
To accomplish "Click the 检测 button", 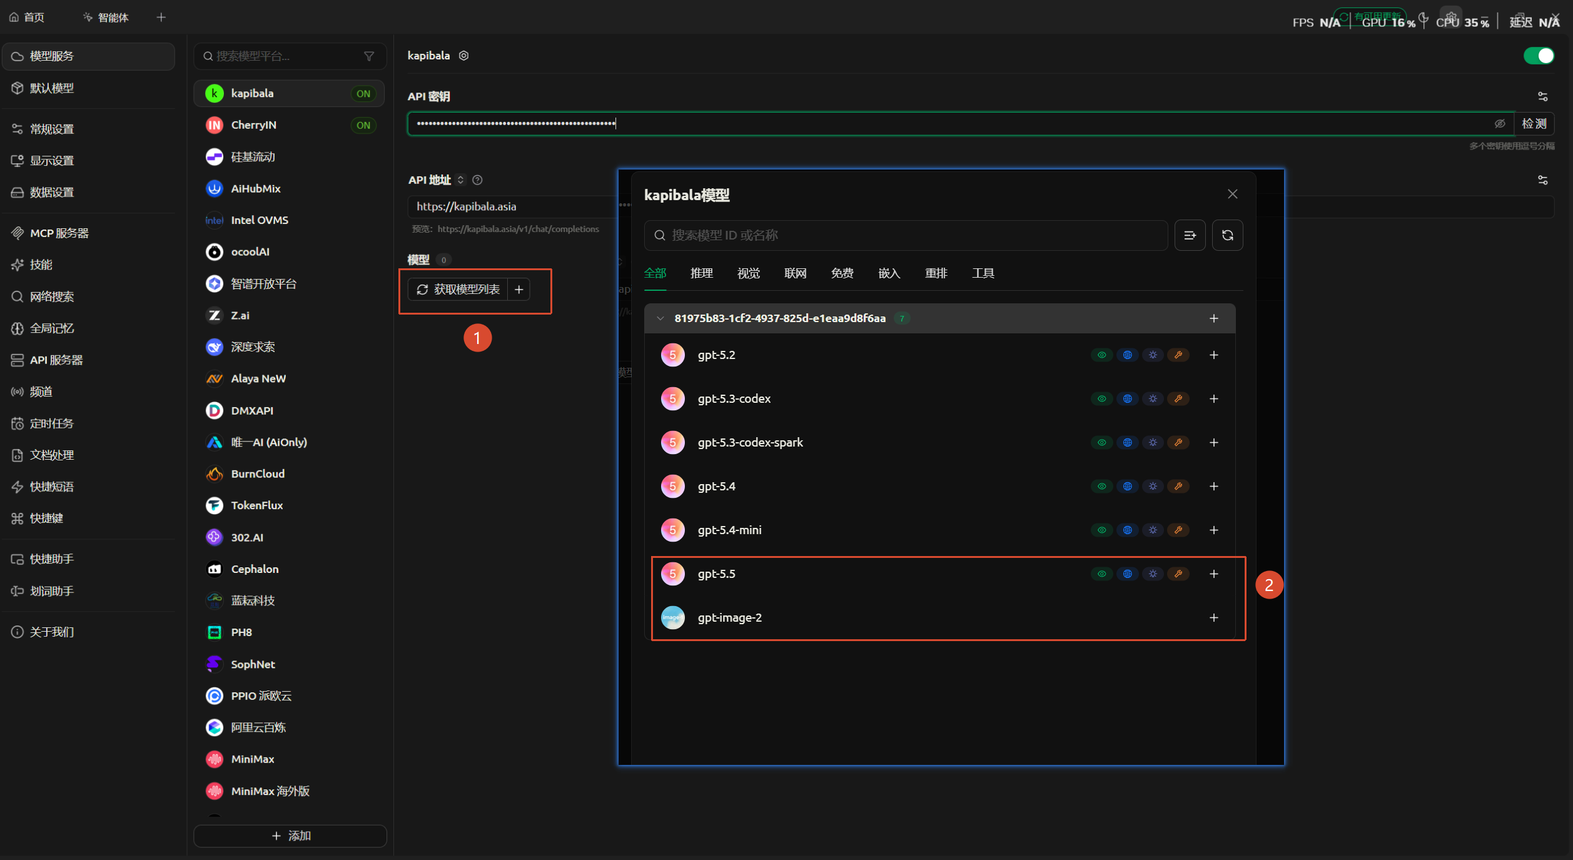I will [x=1534, y=124].
